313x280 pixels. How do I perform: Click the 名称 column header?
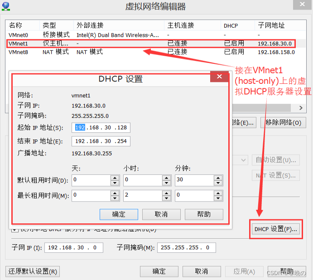23,25
